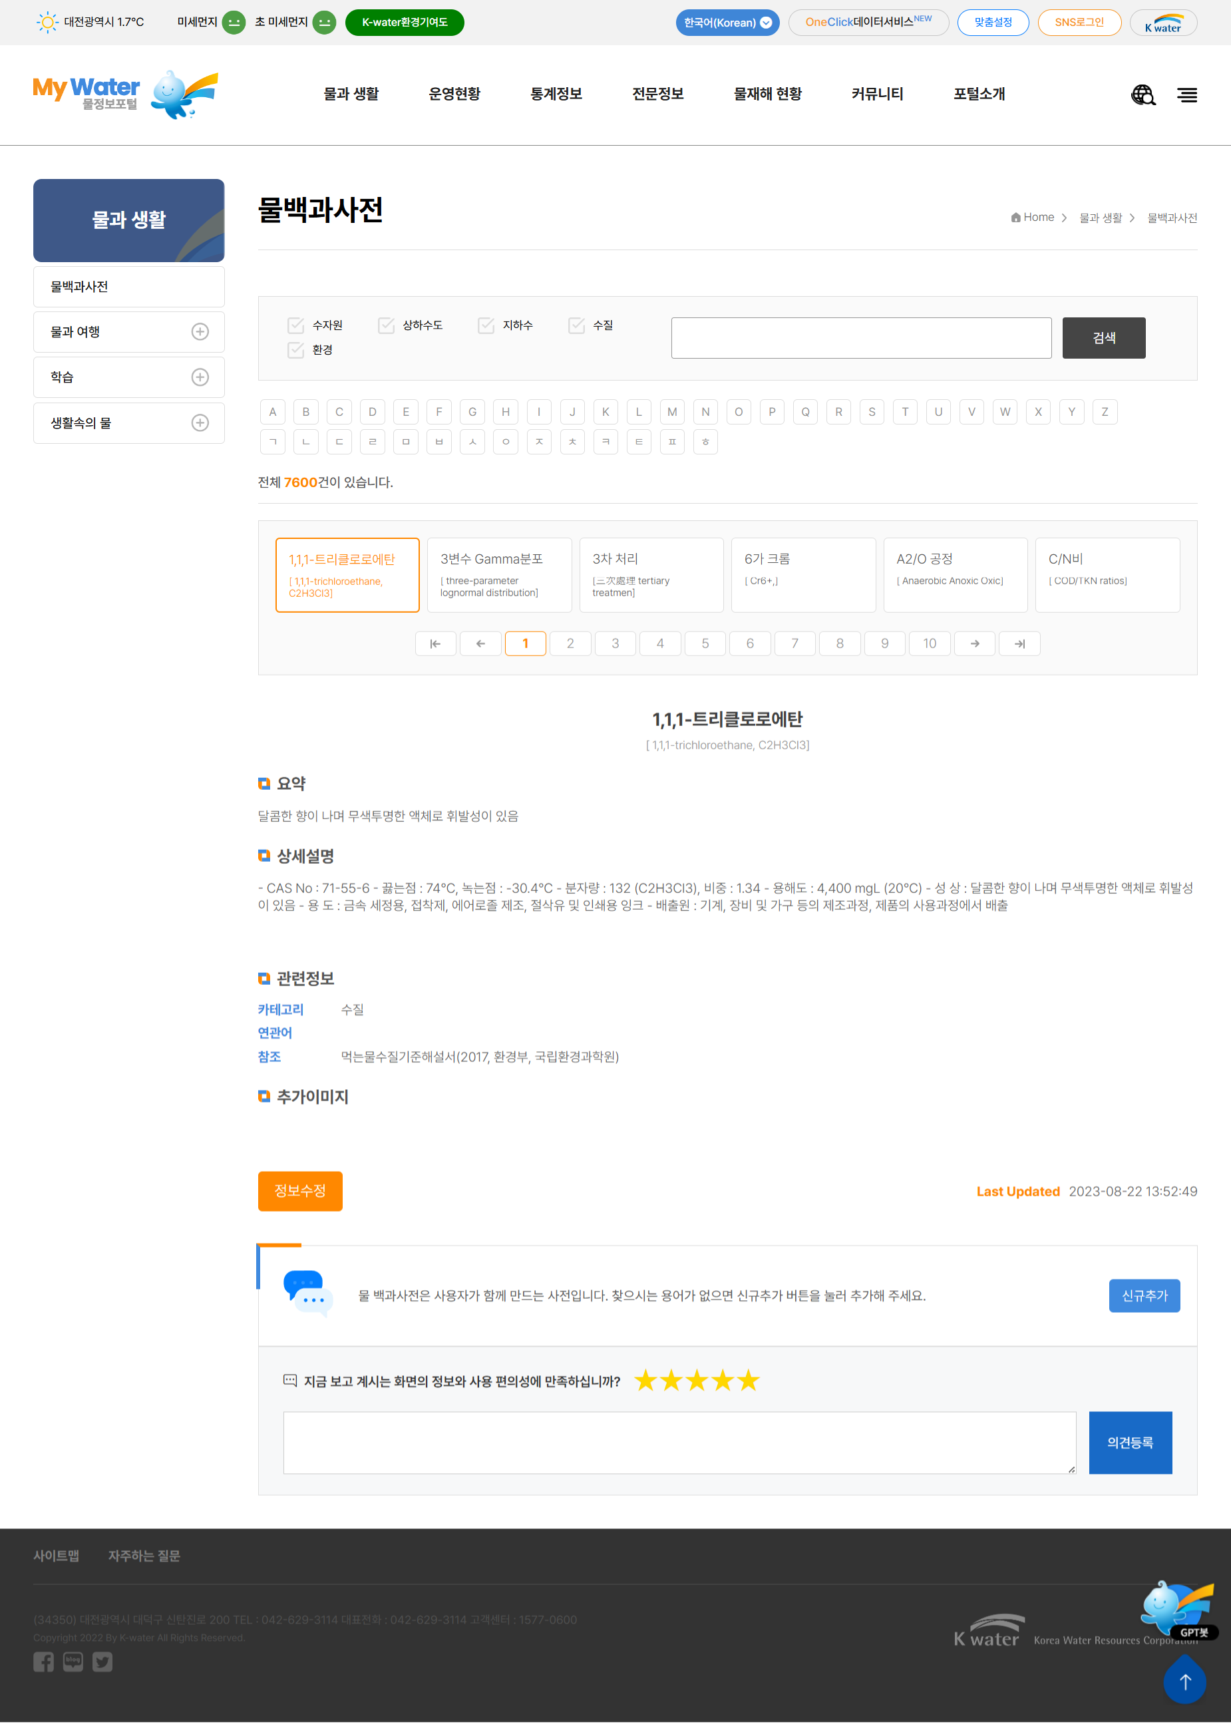Open the hamburger menu icon

click(x=1186, y=94)
